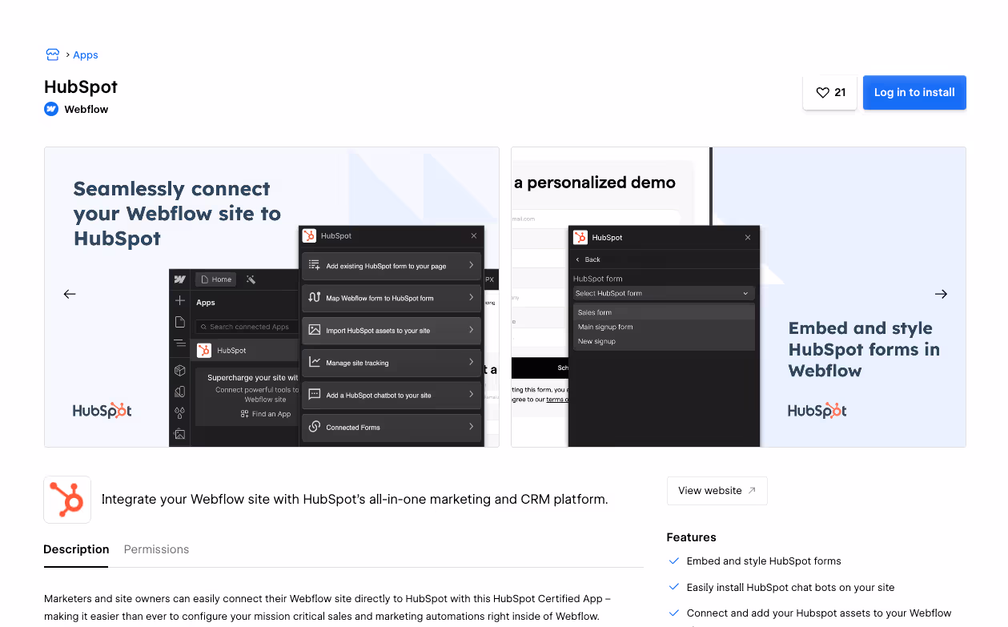Like the app with heart button

(x=830, y=92)
